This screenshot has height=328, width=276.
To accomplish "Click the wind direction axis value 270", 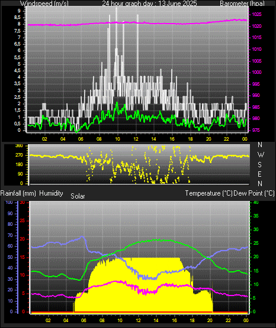I will pyautogui.click(x=20, y=155).
